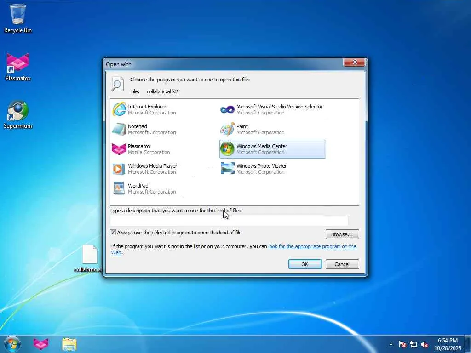Image resolution: width=471 pixels, height=353 pixels.
Task: Click the Windows Photo Viewer name text
Action: (x=261, y=166)
